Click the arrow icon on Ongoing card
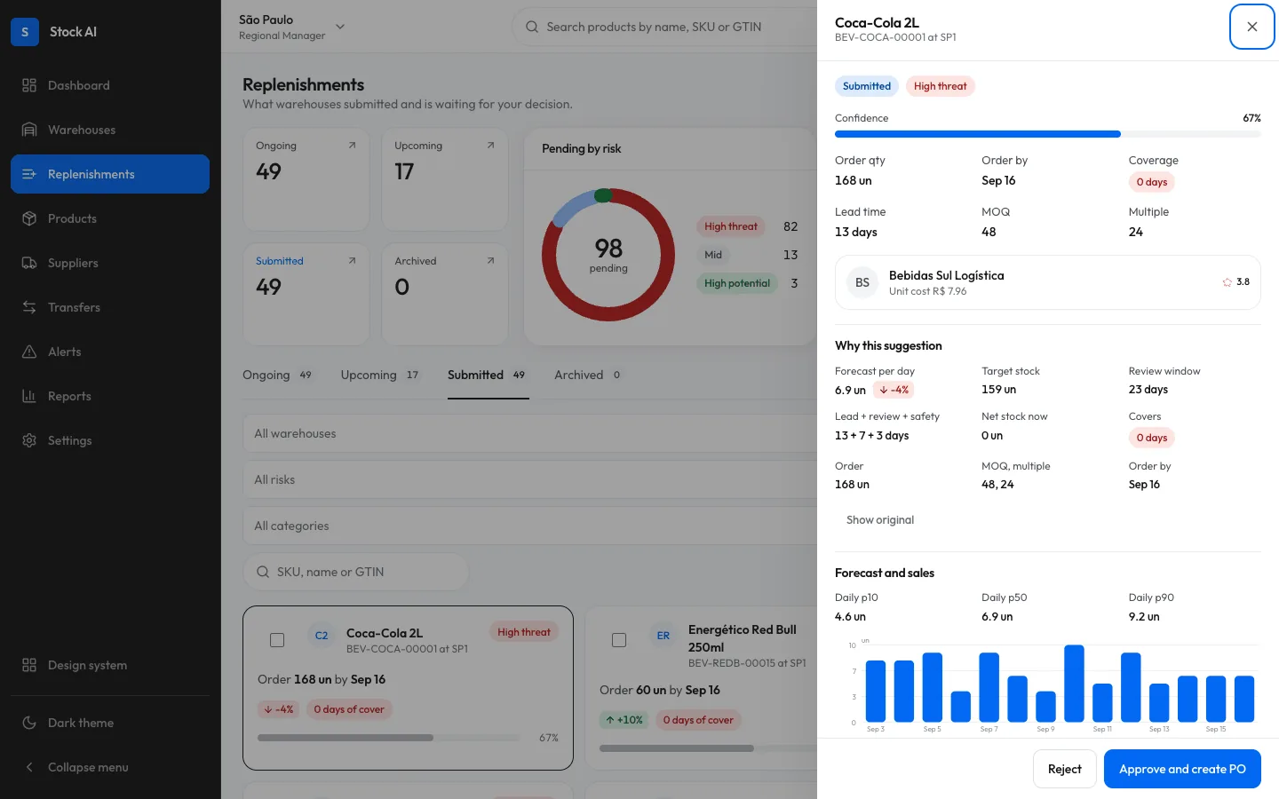 pyautogui.click(x=352, y=146)
